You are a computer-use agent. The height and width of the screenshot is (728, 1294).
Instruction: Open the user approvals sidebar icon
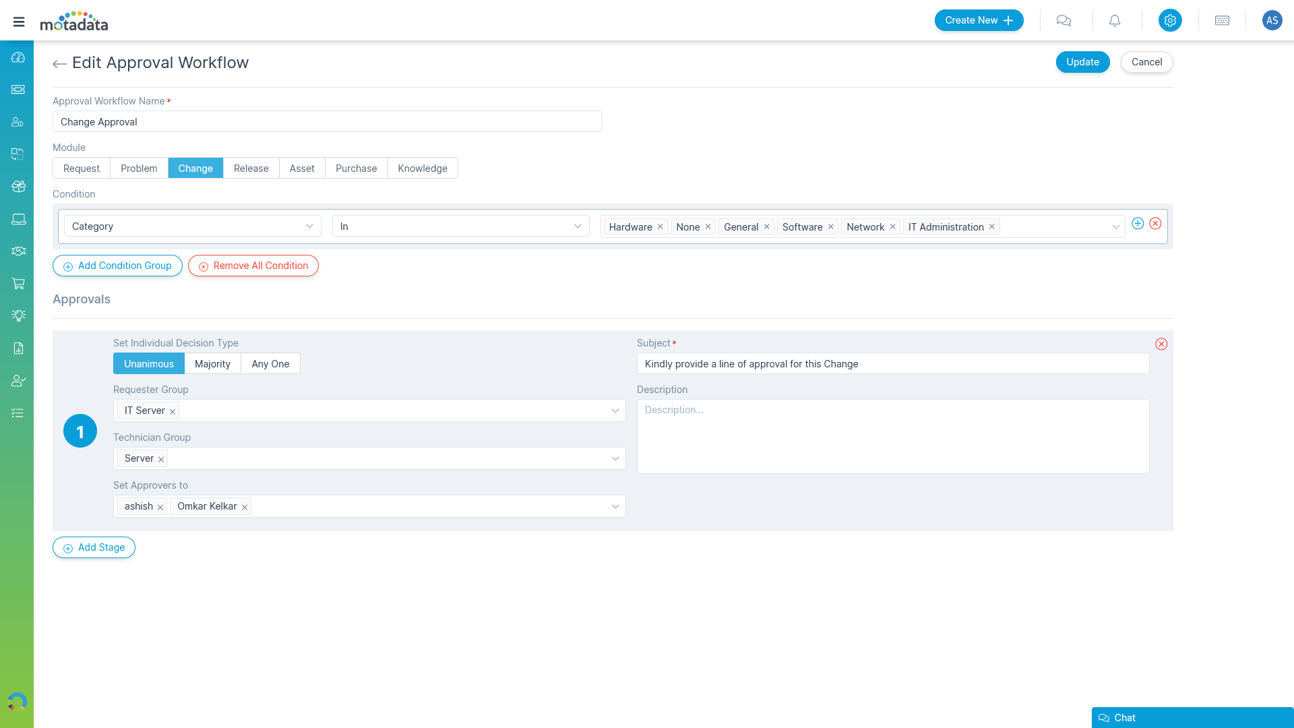coord(18,380)
